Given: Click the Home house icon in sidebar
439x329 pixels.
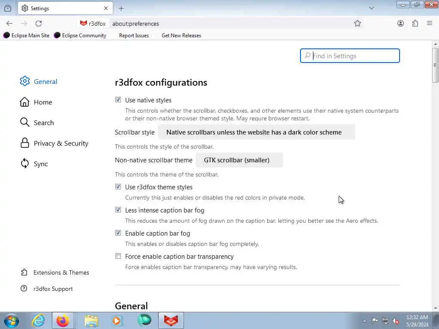Looking at the screenshot, I should point(24,102).
